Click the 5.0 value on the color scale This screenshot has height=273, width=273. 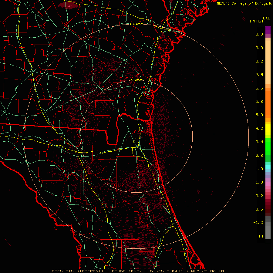click(x=259, y=115)
